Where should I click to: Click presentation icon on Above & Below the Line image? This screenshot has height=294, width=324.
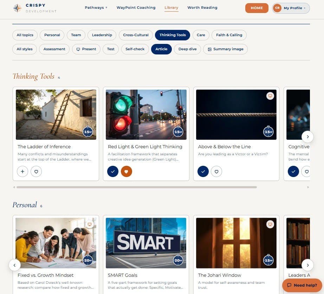click(x=270, y=96)
